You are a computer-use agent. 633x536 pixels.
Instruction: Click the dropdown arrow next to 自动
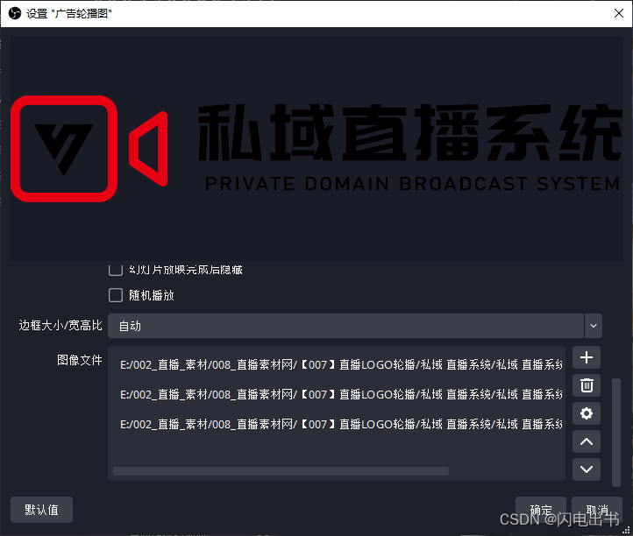click(593, 326)
